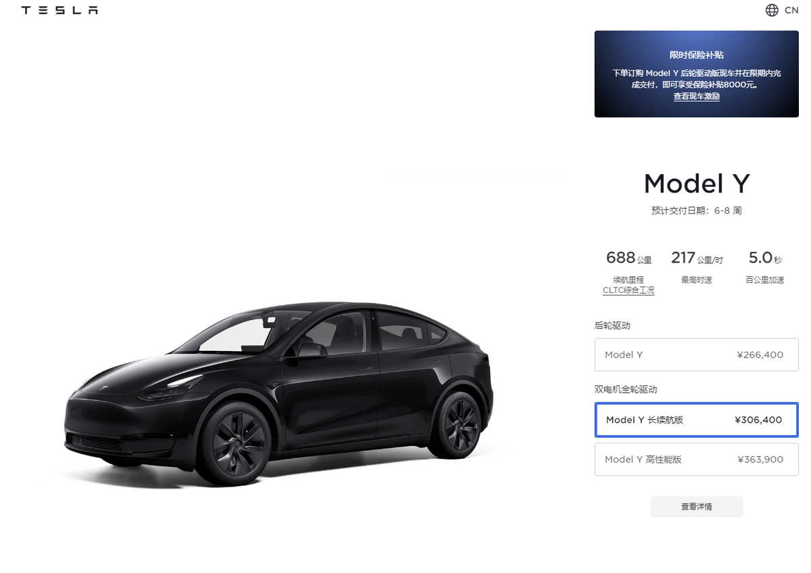Select the rear-wheel Model Y ¥266,400 option
Screen dimensions: 811x573
(696, 355)
